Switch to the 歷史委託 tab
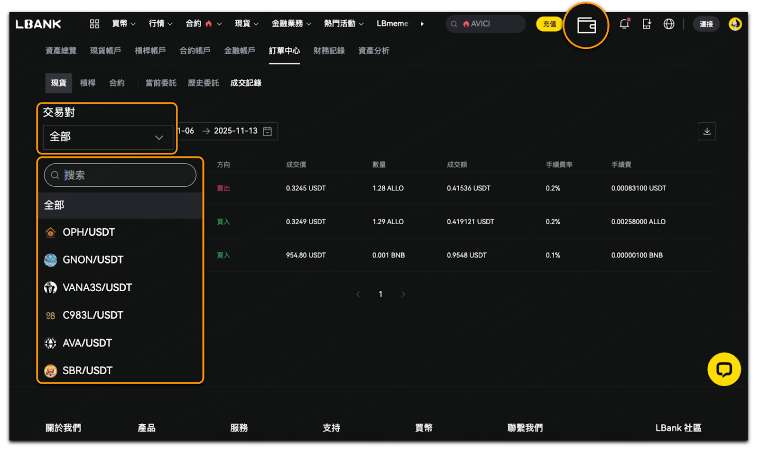Viewport: 759px width, 450px height. [203, 83]
